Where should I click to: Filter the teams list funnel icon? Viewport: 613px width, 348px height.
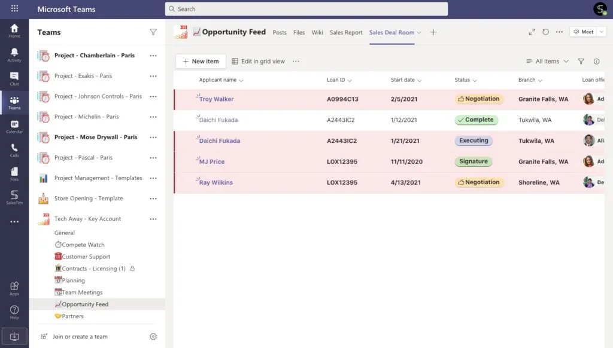pyautogui.click(x=153, y=32)
